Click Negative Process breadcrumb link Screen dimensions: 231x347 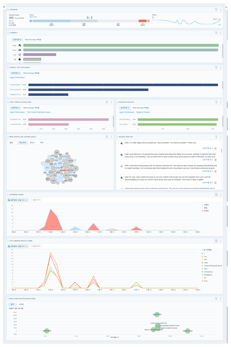point(143,112)
